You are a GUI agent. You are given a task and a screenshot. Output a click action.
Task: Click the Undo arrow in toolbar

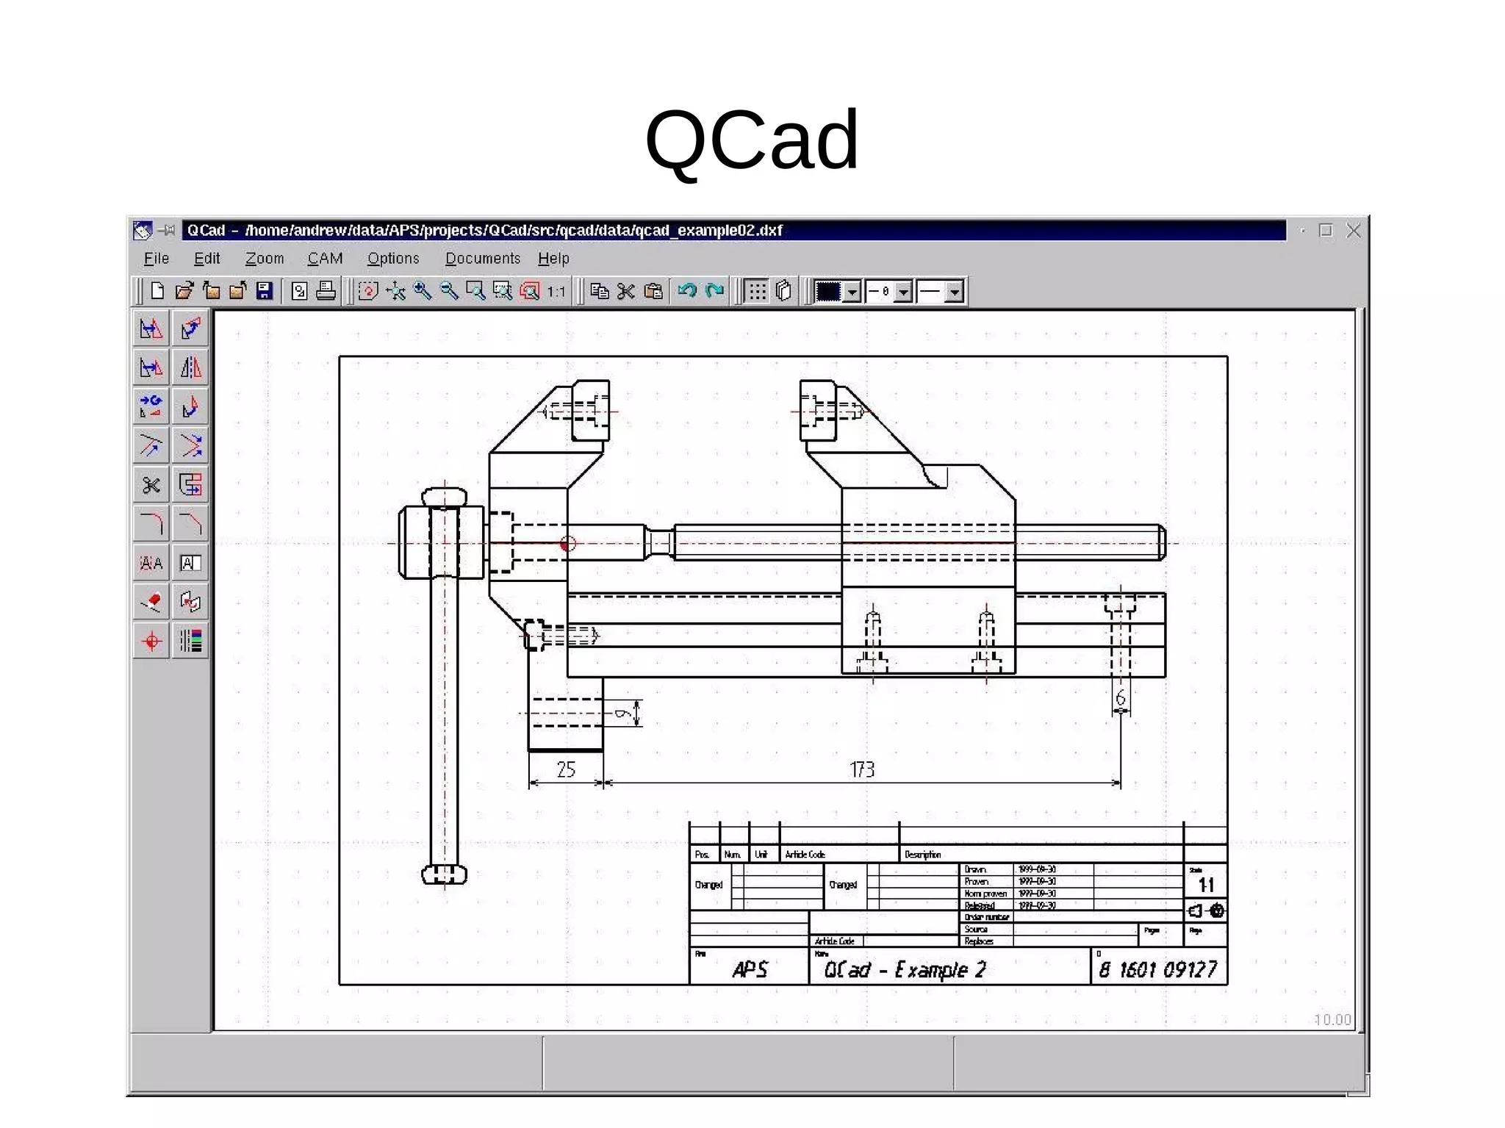(687, 291)
